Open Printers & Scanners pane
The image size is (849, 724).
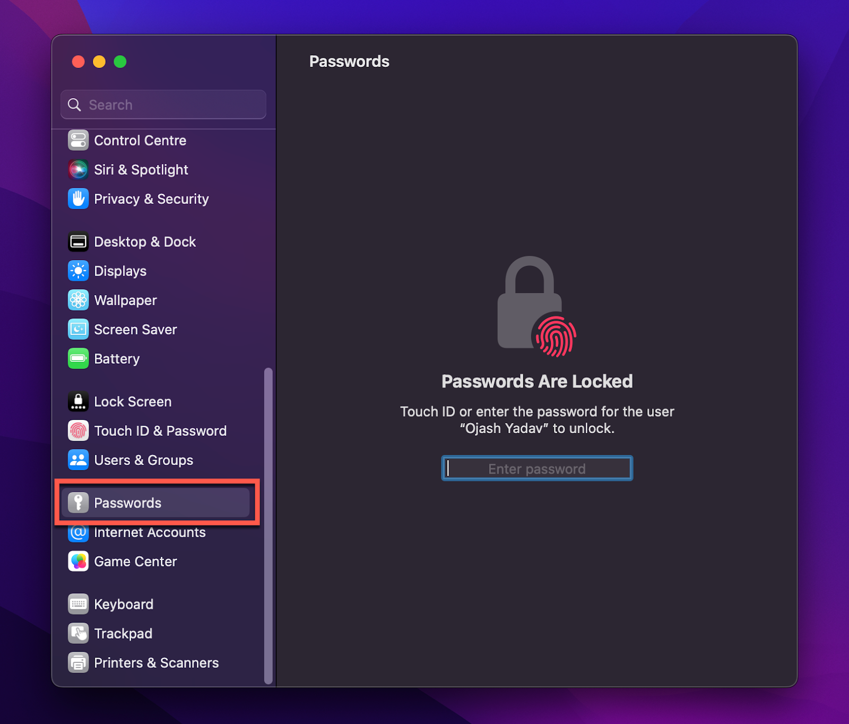(155, 663)
